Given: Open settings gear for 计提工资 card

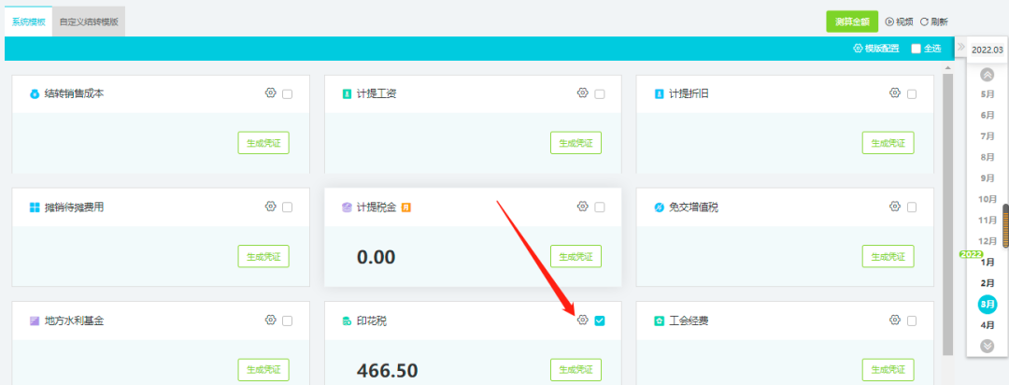Looking at the screenshot, I should pyautogui.click(x=582, y=93).
